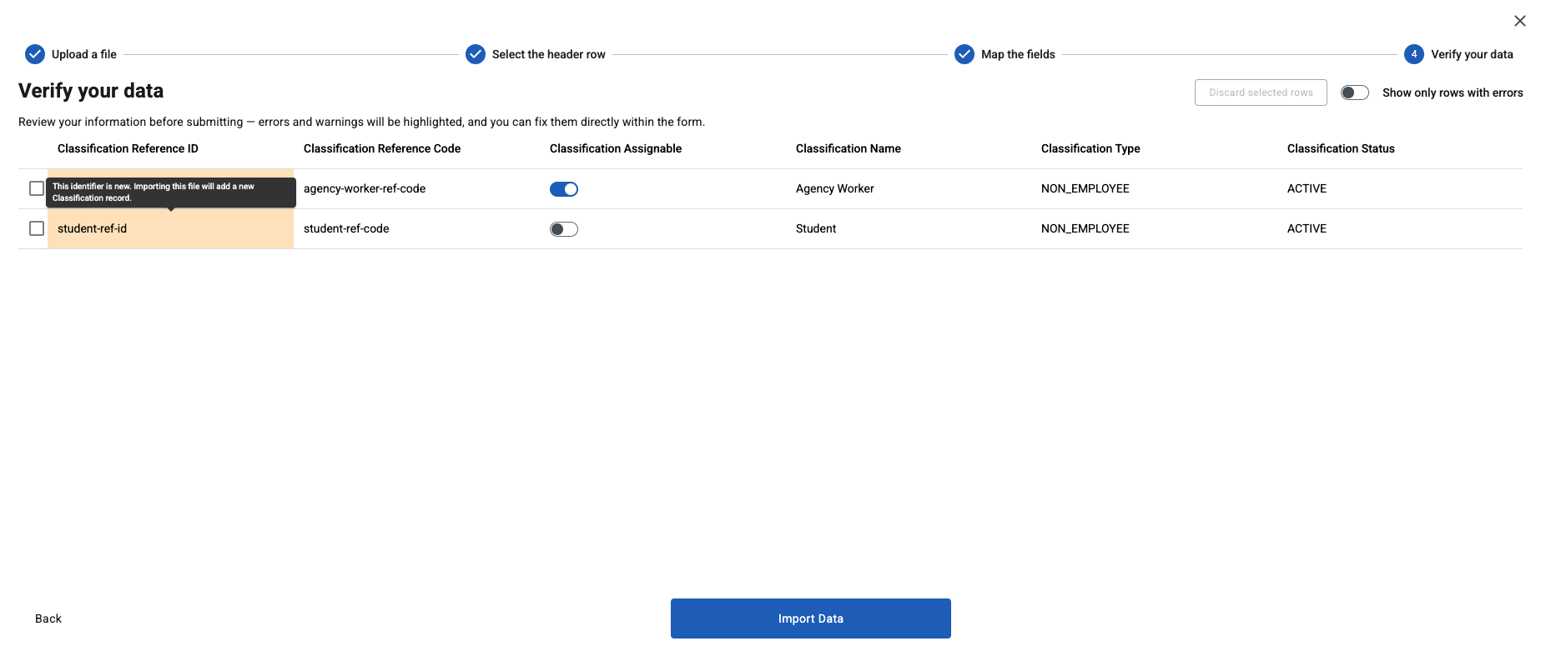
Task: Close the import dialog with X icon
Action: tap(1520, 21)
